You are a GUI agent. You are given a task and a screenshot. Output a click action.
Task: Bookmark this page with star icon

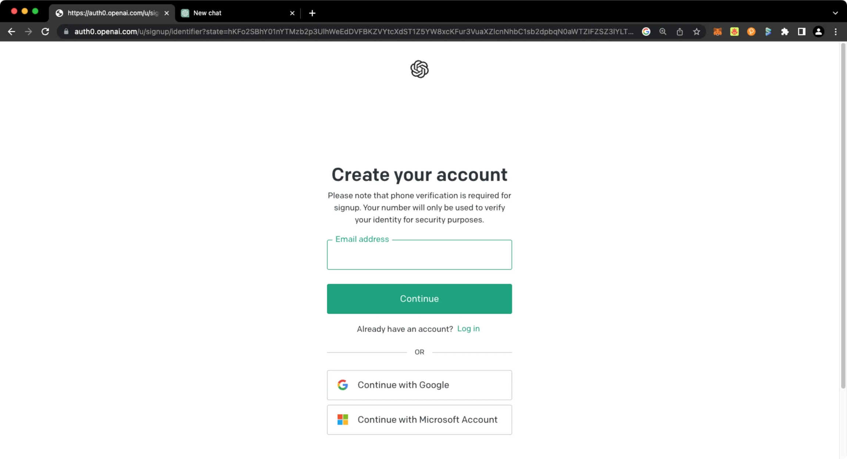tap(697, 32)
